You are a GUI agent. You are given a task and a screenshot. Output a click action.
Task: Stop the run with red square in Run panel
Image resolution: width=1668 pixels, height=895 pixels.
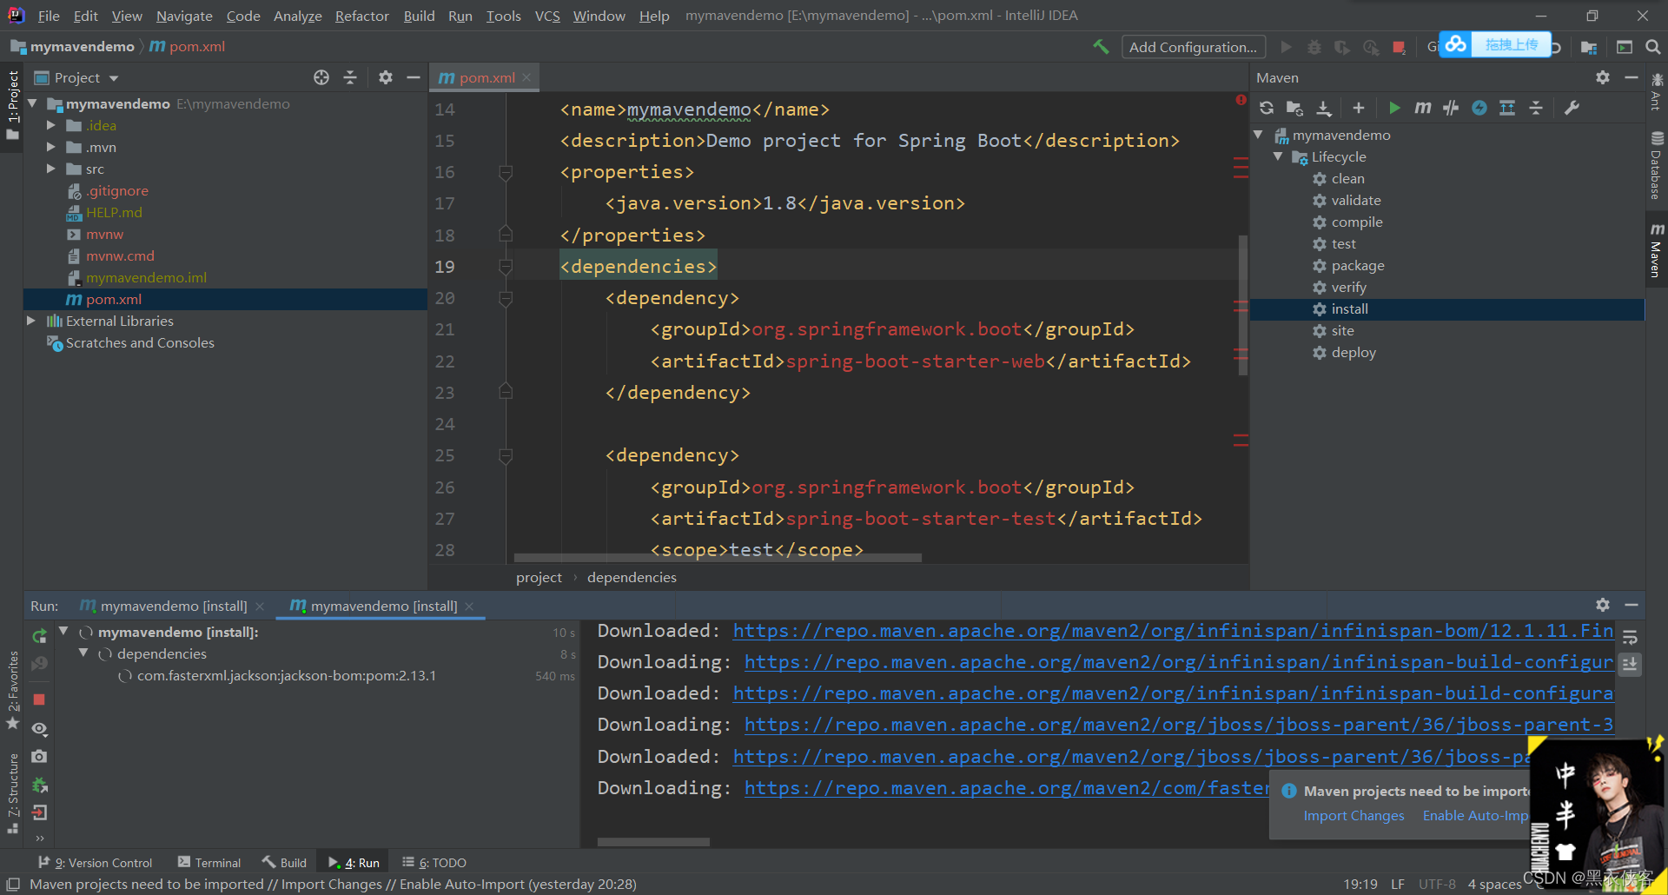click(39, 699)
